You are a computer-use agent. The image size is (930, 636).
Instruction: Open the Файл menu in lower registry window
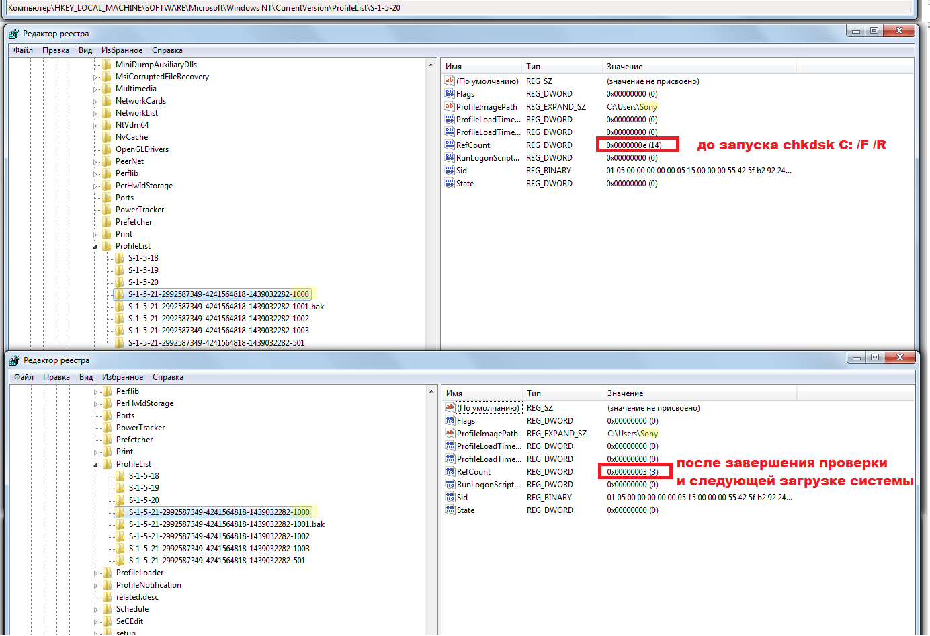point(24,377)
